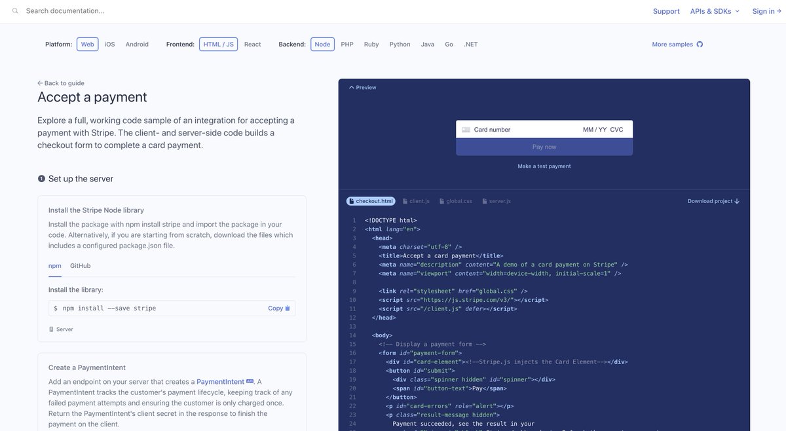The height and width of the screenshot is (431, 786).
Task: Select the Web platform option
Action: [88, 45]
